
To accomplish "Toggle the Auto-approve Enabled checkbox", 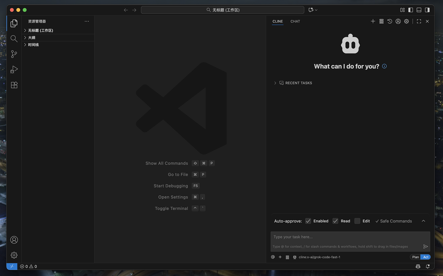I will click(308, 221).
